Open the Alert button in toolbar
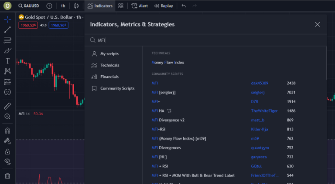This screenshot has width=335, height=184. pos(140,6)
